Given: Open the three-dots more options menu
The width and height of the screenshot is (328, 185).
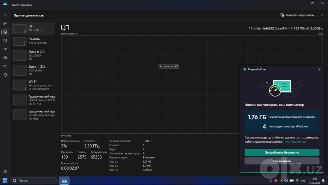Looking at the screenshot, I should pyautogui.click(x=322, y=15).
